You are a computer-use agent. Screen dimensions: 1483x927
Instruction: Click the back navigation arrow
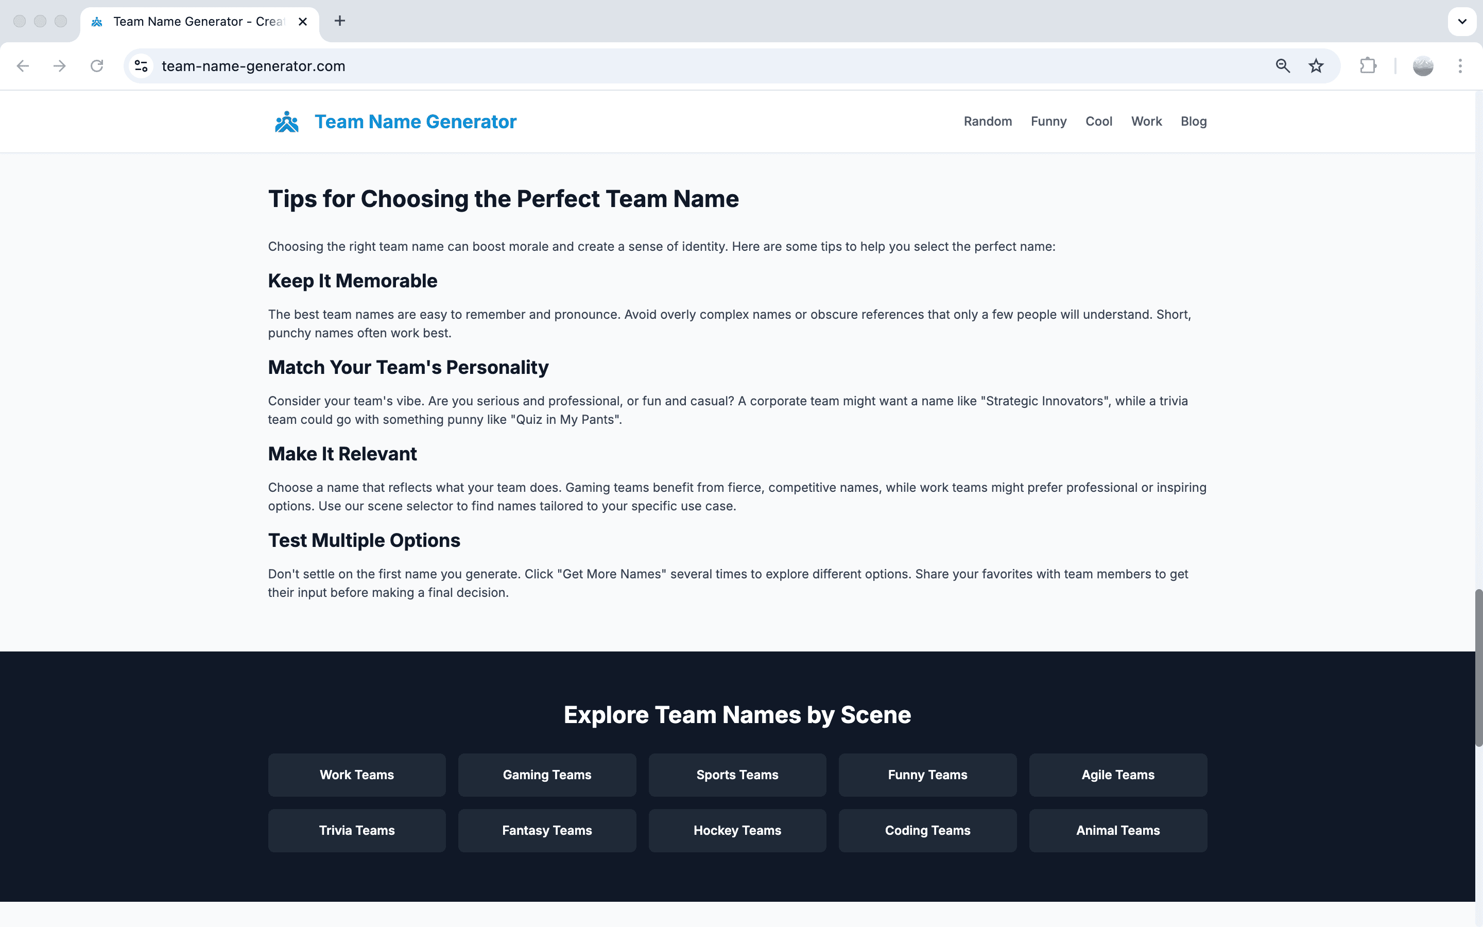[x=23, y=65]
